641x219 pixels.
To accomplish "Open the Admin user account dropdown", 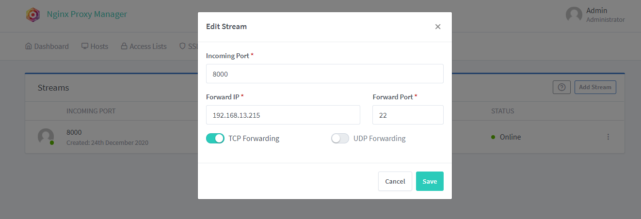I will point(605,15).
